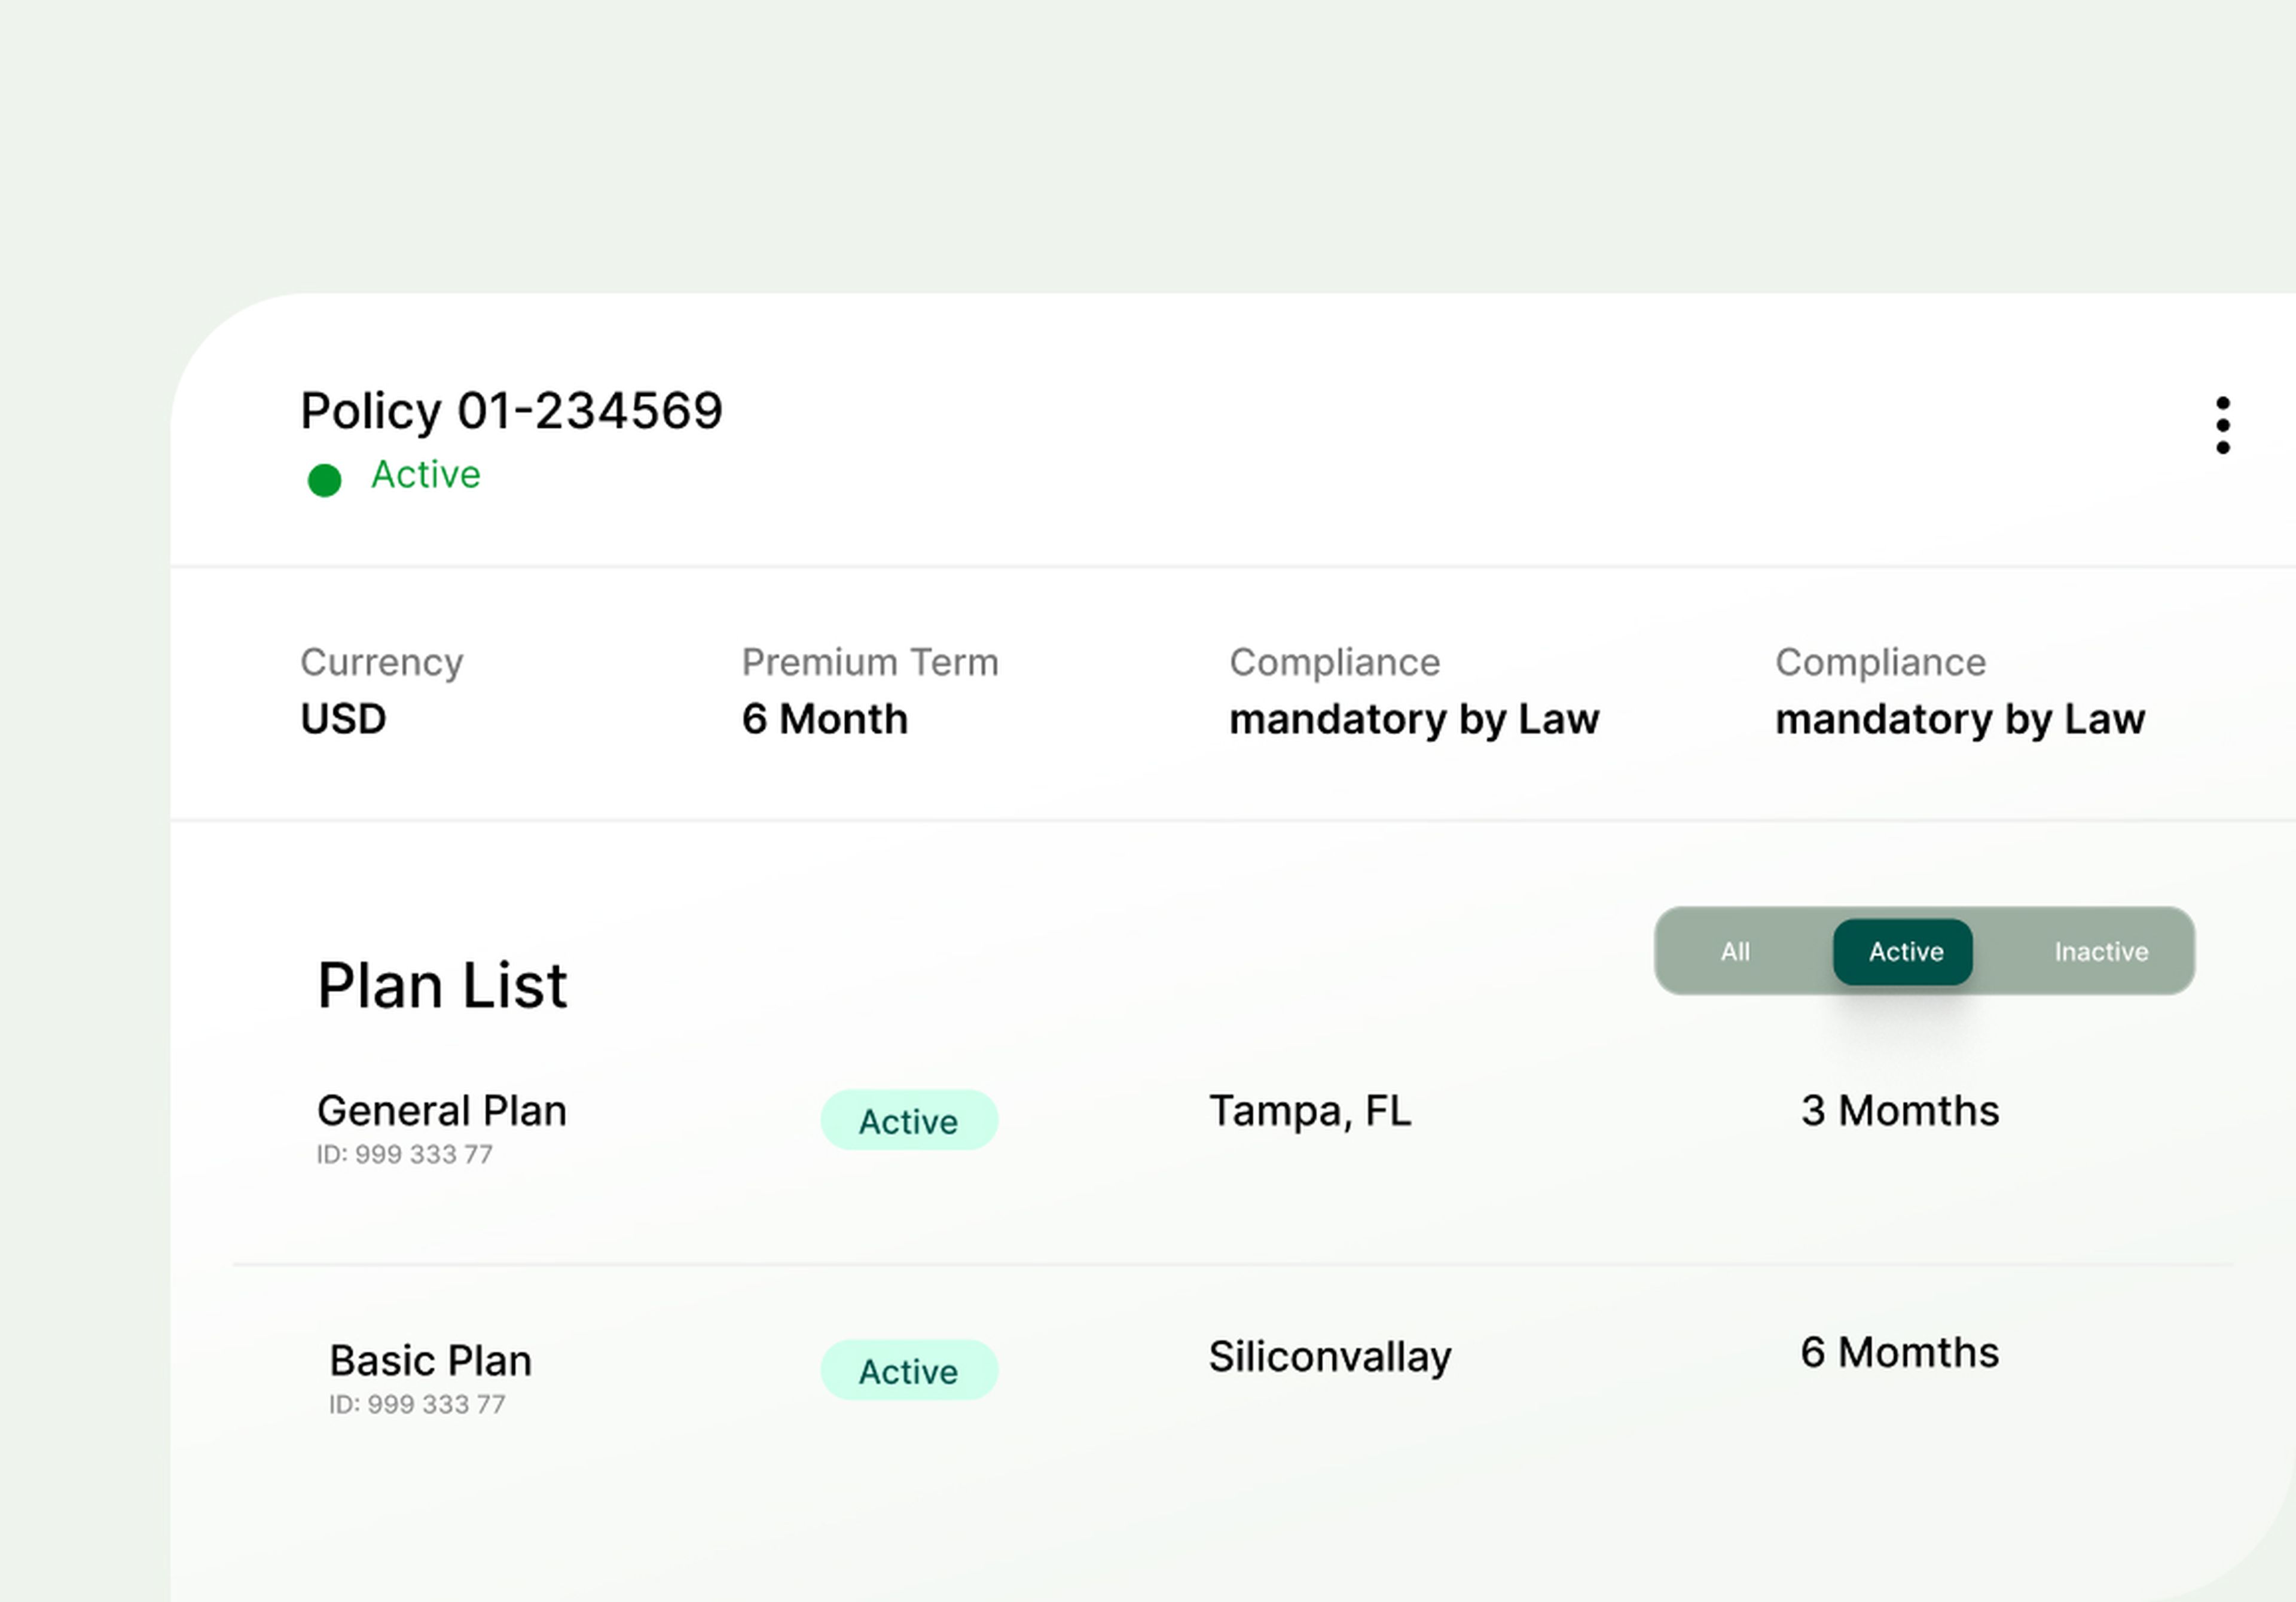Click the green Active policy status label
This screenshot has height=1602, width=2296.
425,474
